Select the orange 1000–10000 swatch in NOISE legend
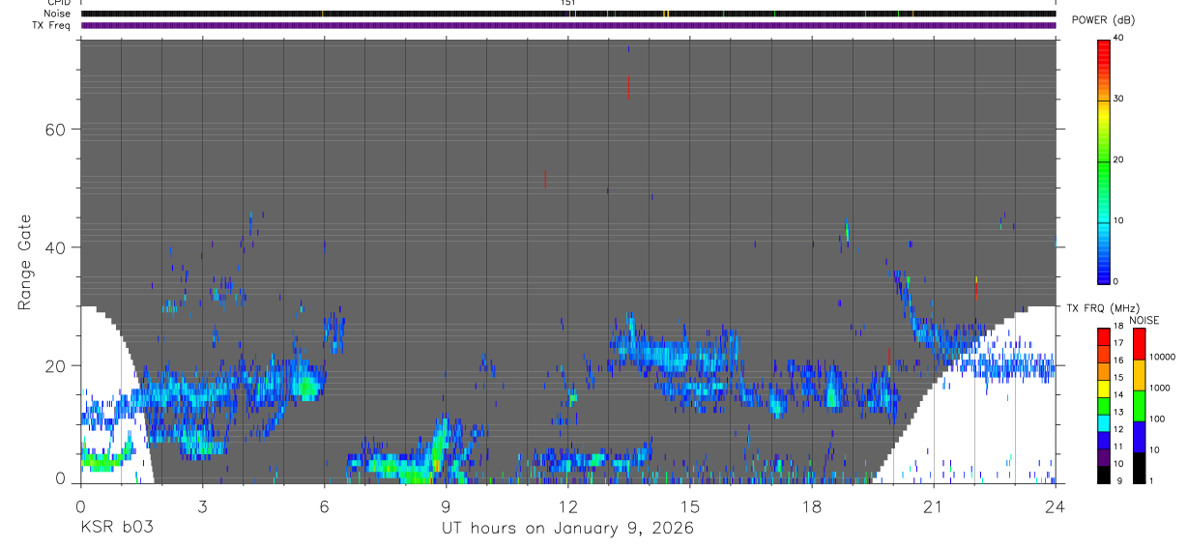 tap(1139, 375)
